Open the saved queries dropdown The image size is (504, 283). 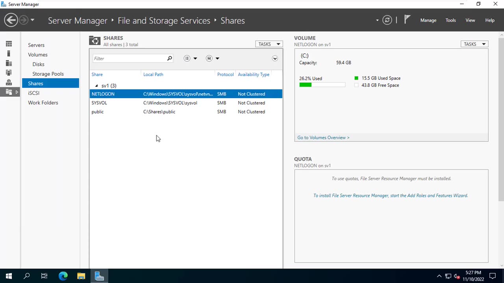(213, 59)
